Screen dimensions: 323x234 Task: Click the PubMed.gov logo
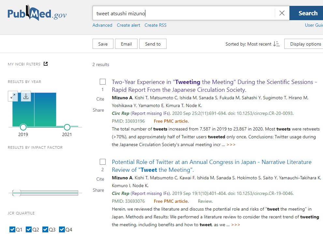(x=37, y=13)
